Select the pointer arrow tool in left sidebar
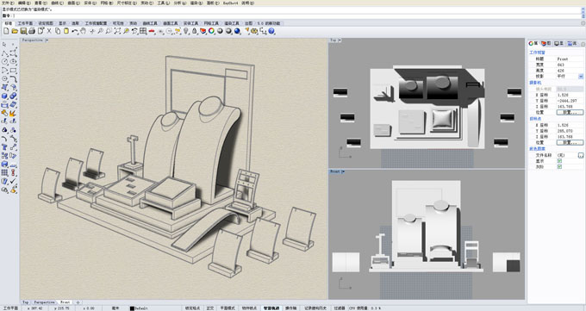This screenshot has width=586, height=311. coord(4,45)
